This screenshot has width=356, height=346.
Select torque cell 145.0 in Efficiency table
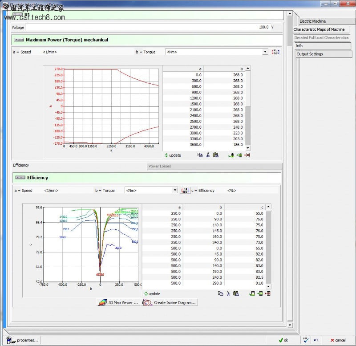point(203,231)
